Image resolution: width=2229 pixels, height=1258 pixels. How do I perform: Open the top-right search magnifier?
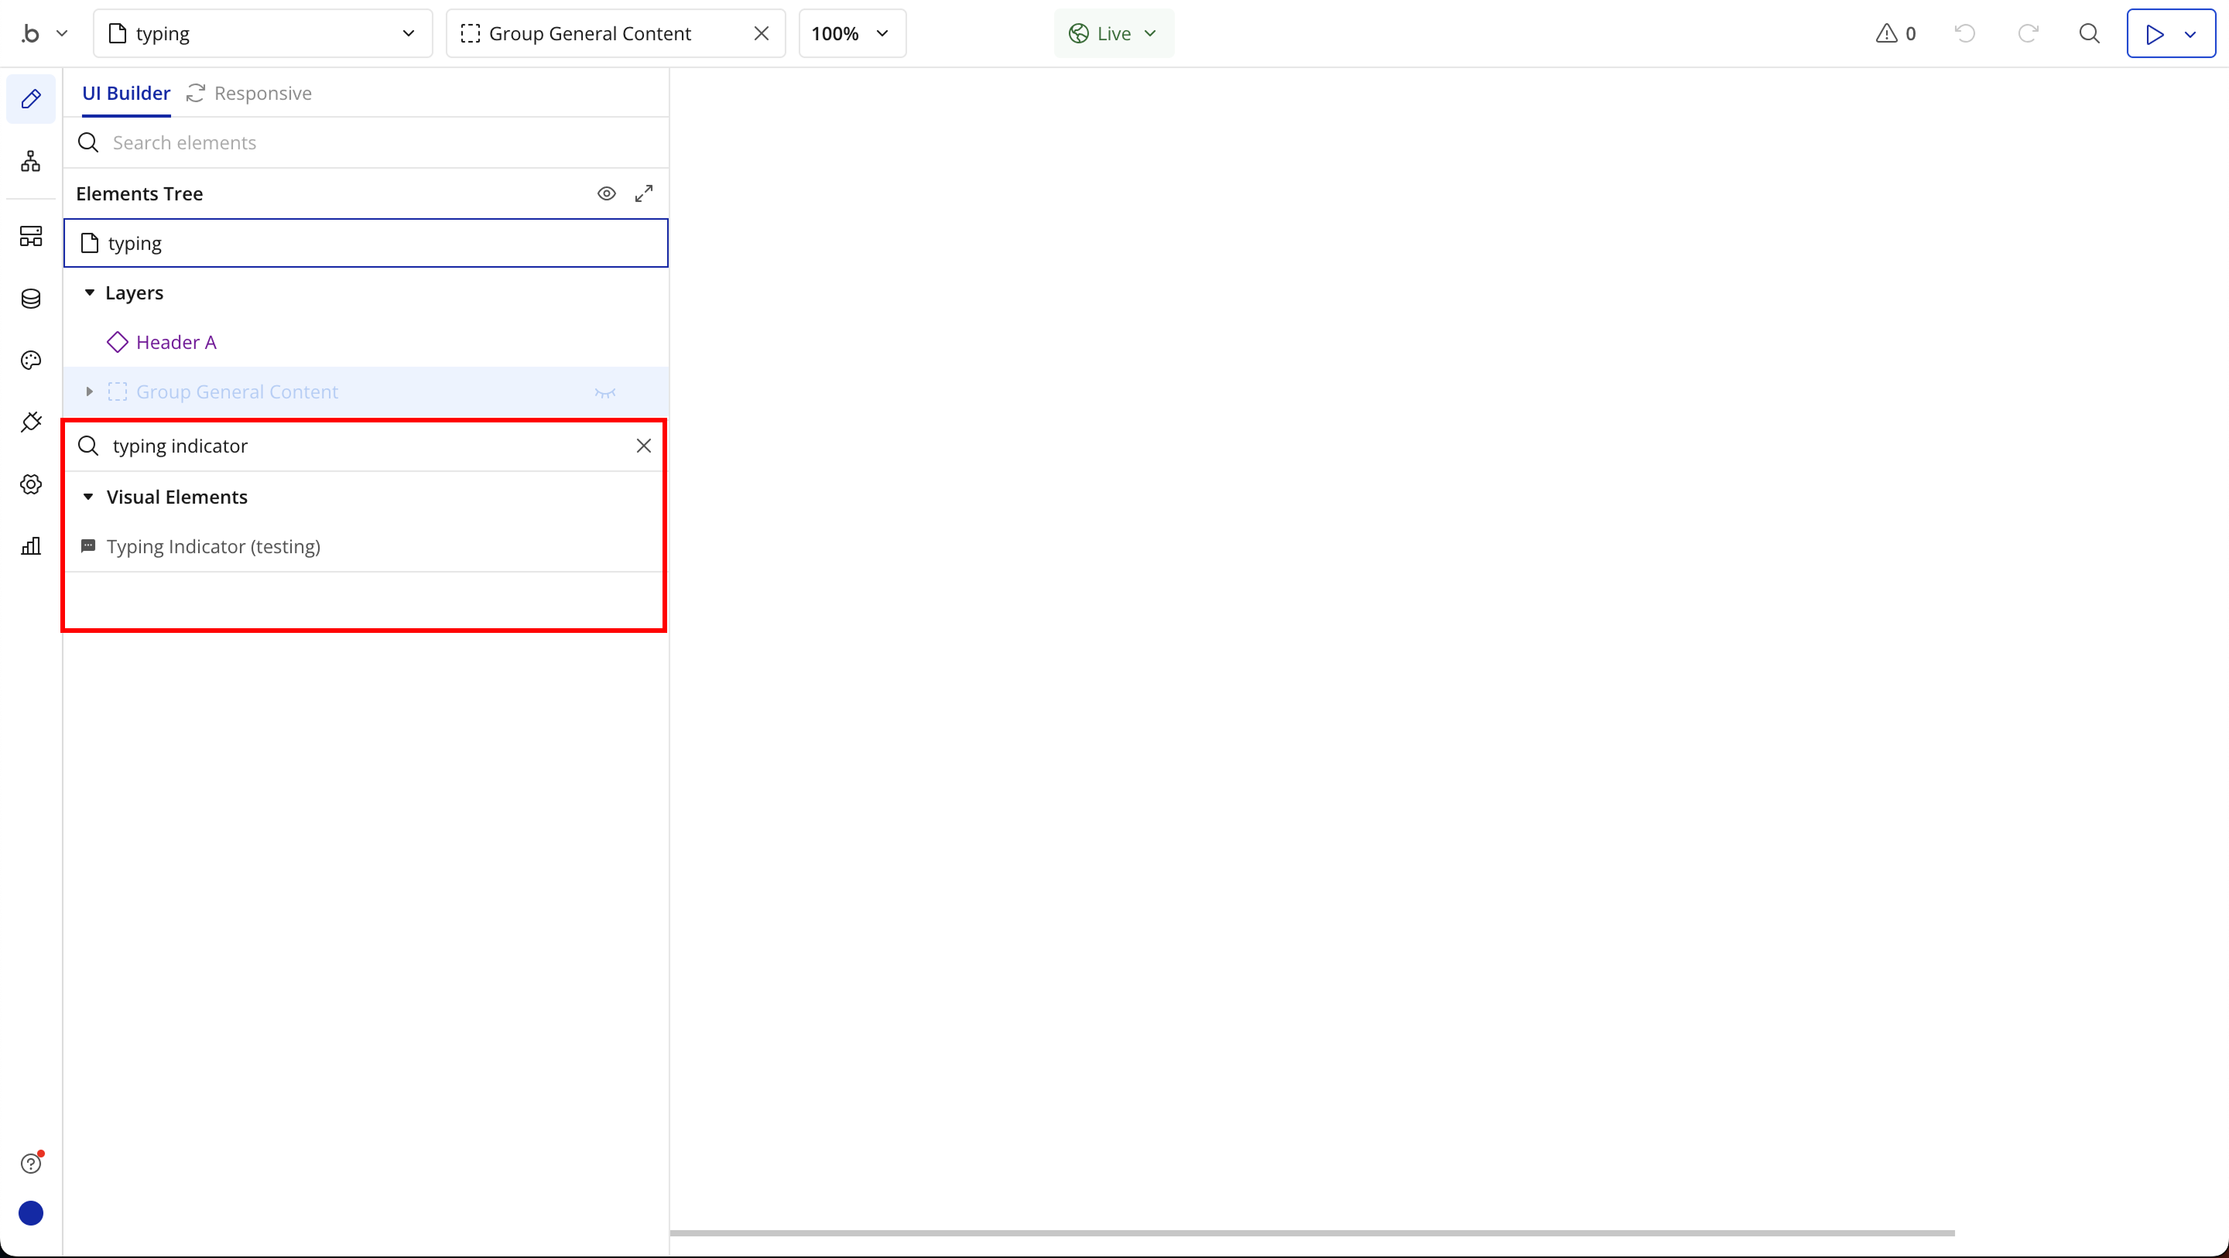(2090, 34)
